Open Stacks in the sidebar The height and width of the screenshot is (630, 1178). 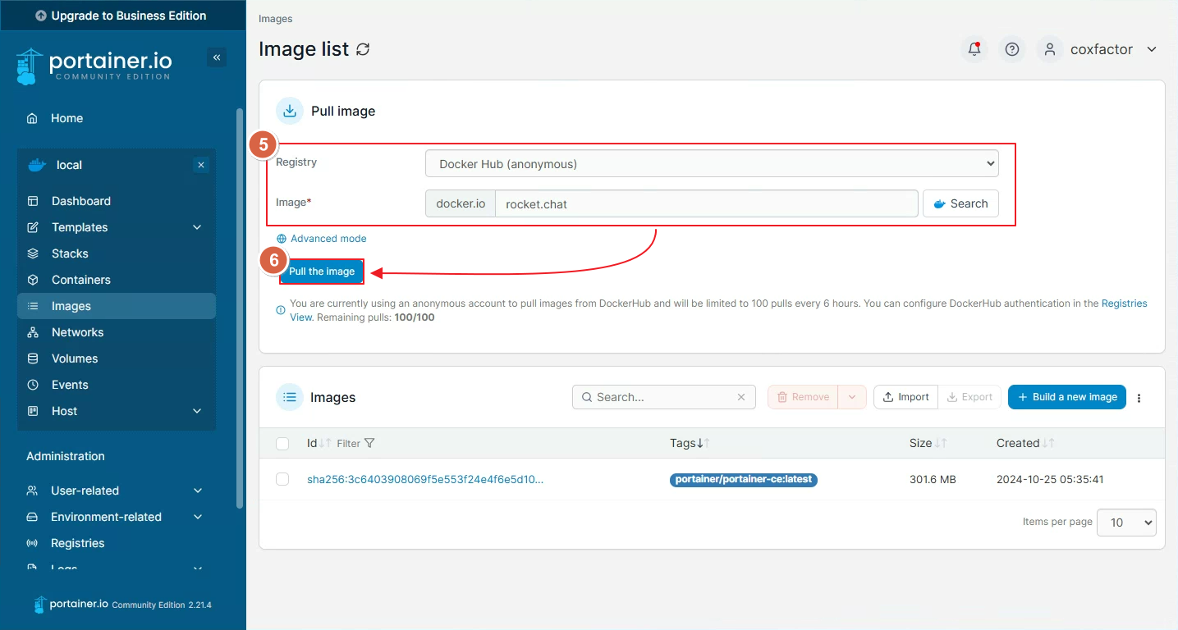117,253
